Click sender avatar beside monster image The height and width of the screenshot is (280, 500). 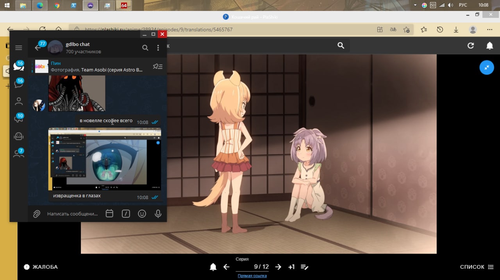point(39,105)
